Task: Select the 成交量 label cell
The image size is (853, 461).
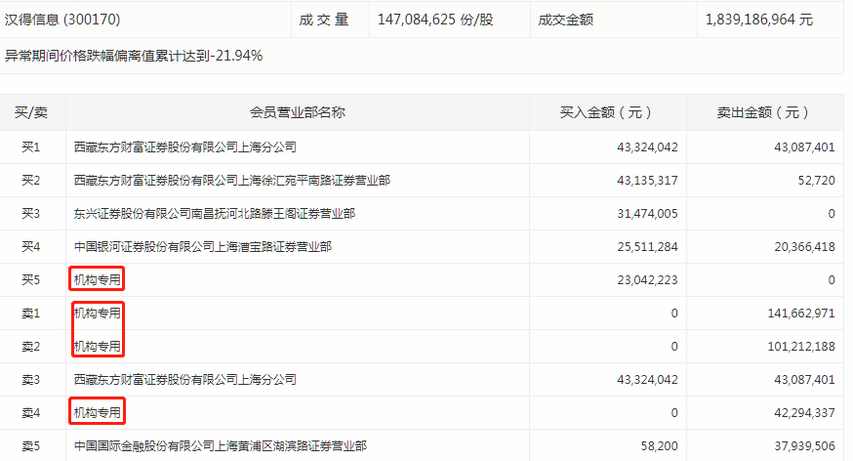Action: [324, 20]
